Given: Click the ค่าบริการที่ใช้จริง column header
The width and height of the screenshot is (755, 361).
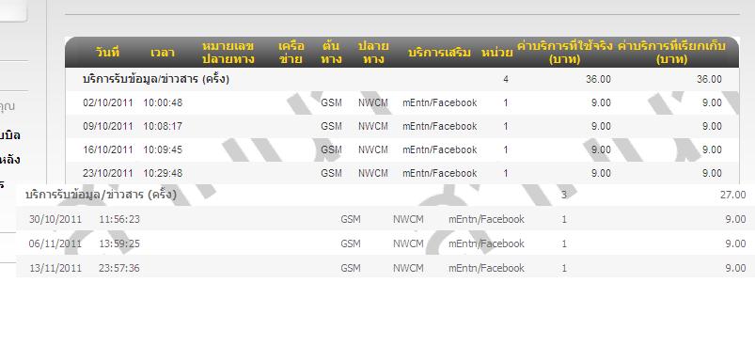Looking at the screenshot, I should tap(564, 53).
